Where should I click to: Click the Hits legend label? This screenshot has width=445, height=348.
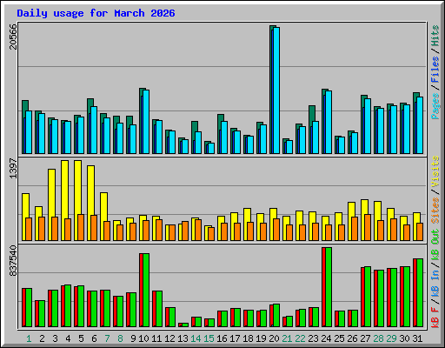tap(435, 36)
